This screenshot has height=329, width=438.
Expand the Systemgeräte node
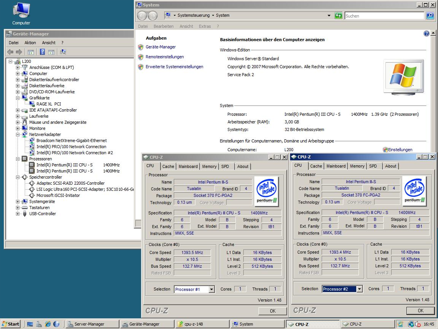[17, 202]
